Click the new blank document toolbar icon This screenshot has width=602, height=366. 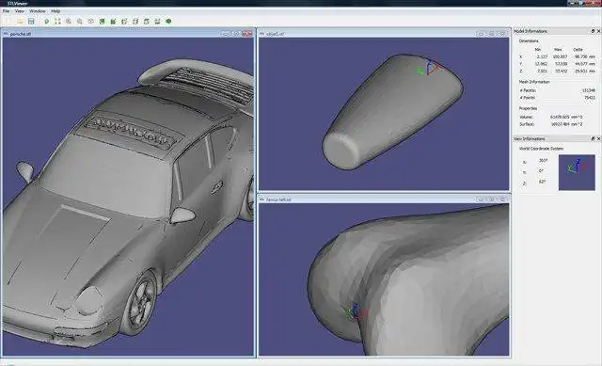pos(8,22)
